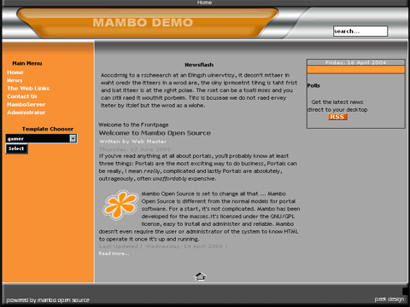Screen dimensions: 410x307
Task: Click the 'Welcome to Mambo Open Source' title
Action: click(155, 133)
